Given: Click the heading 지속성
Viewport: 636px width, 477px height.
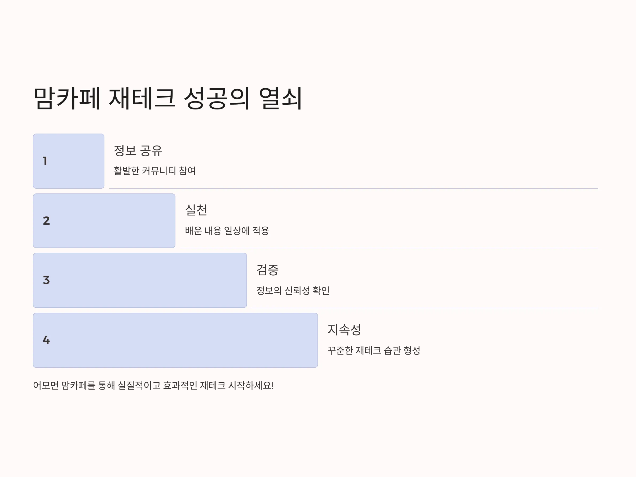Looking at the screenshot, I should pos(344,330).
